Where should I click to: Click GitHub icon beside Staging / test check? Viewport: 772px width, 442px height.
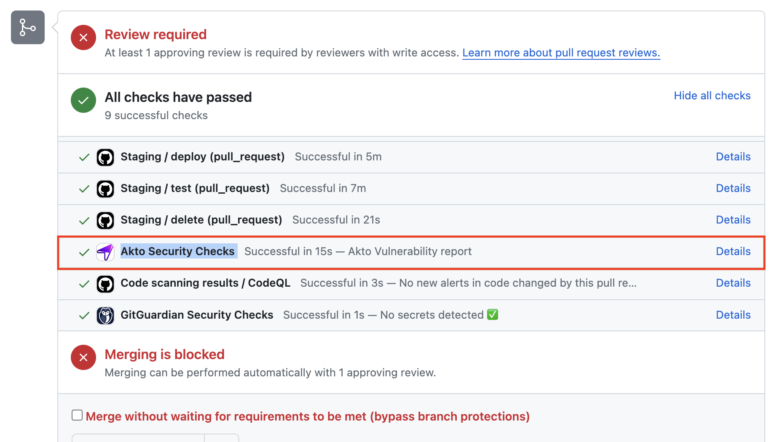(x=105, y=189)
